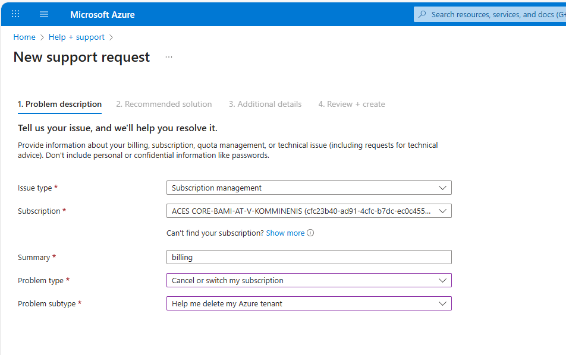Viewport: 566px width, 355px height.
Task: Open the portal hamburger menu
Action: point(43,14)
